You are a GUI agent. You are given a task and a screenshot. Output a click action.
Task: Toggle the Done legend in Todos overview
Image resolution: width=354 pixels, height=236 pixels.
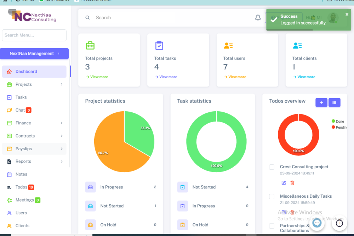click(x=338, y=121)
